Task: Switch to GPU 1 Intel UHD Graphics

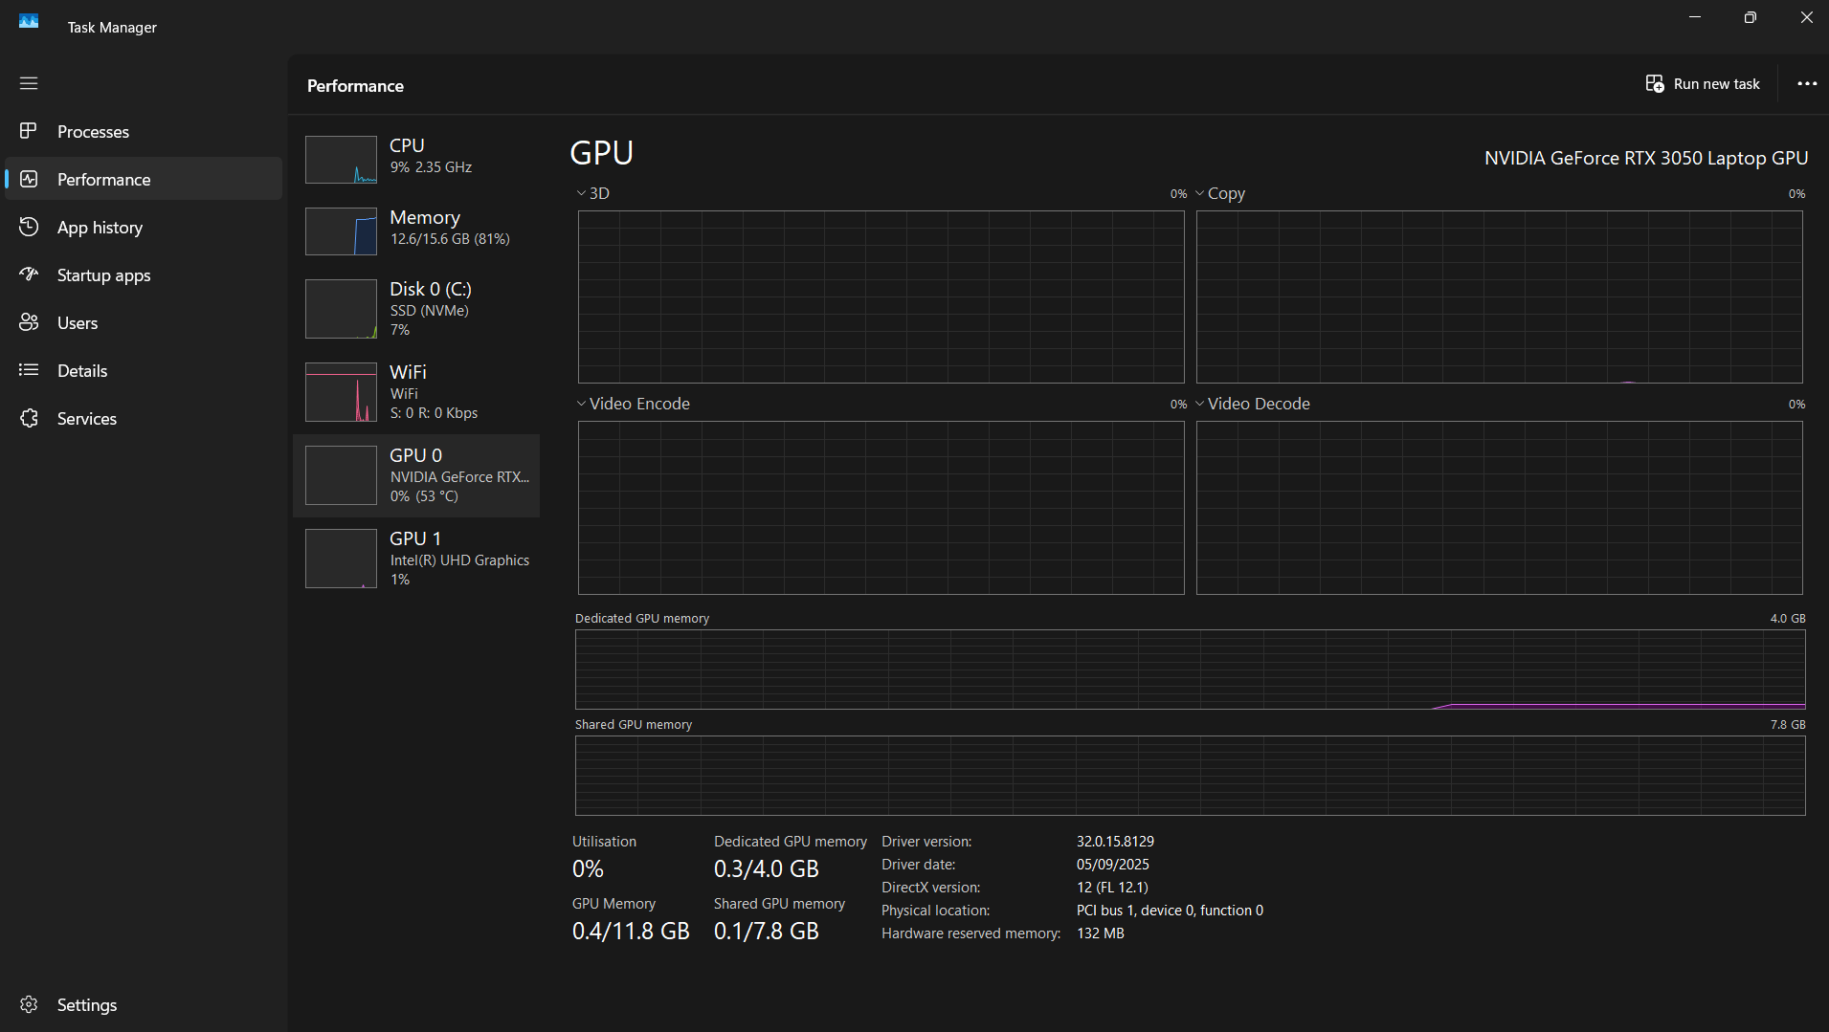Action: tap(416, 559)
